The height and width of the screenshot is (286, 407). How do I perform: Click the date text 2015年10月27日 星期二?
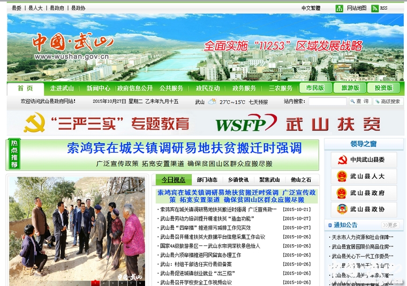point(118,101)
